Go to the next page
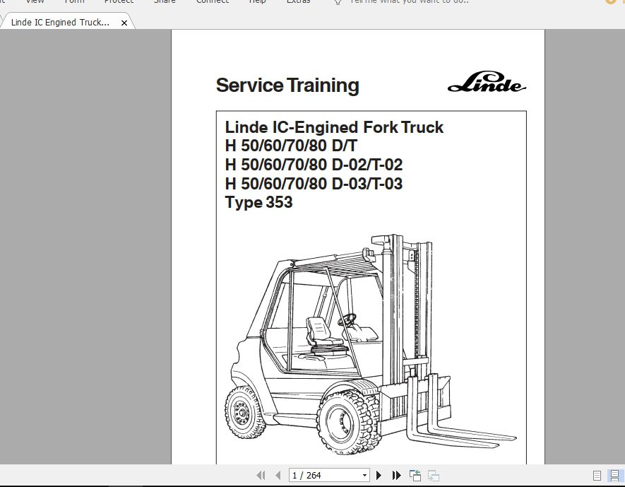 click(x=379, y=475)
